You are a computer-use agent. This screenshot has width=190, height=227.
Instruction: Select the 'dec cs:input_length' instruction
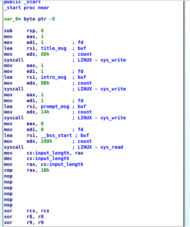36,159
